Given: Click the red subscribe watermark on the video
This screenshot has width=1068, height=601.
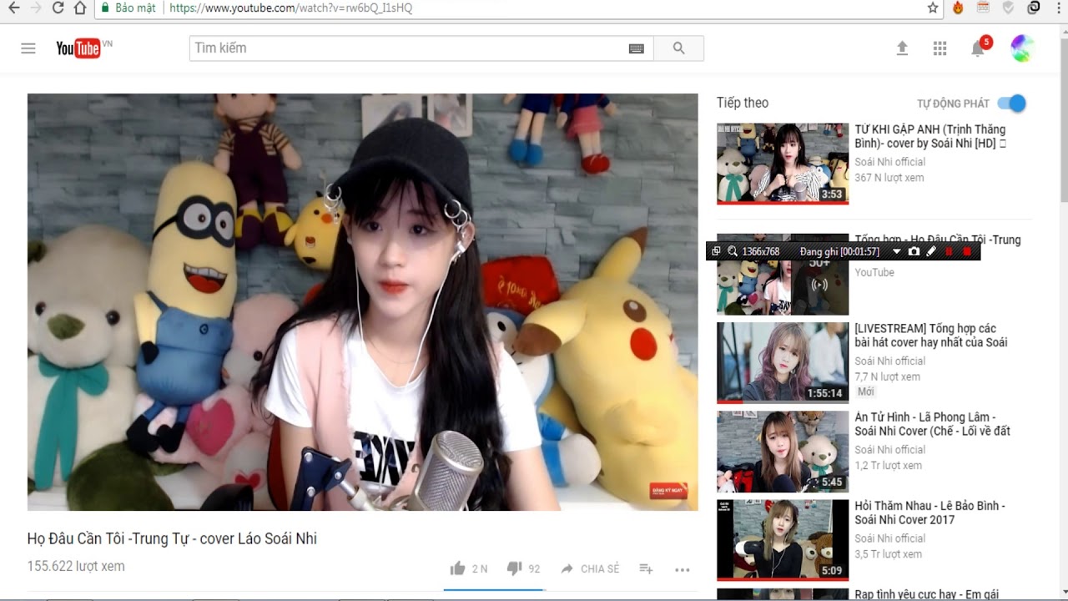Looking at the screenshot, I should coord(668,491).
